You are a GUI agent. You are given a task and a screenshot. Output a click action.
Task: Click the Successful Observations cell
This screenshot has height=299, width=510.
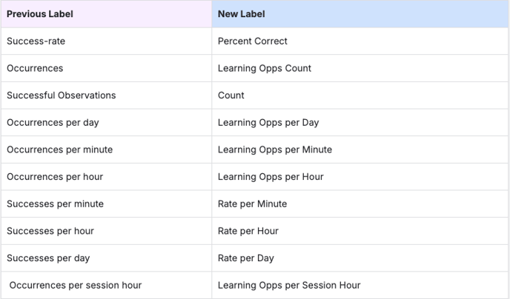[62, 95]
